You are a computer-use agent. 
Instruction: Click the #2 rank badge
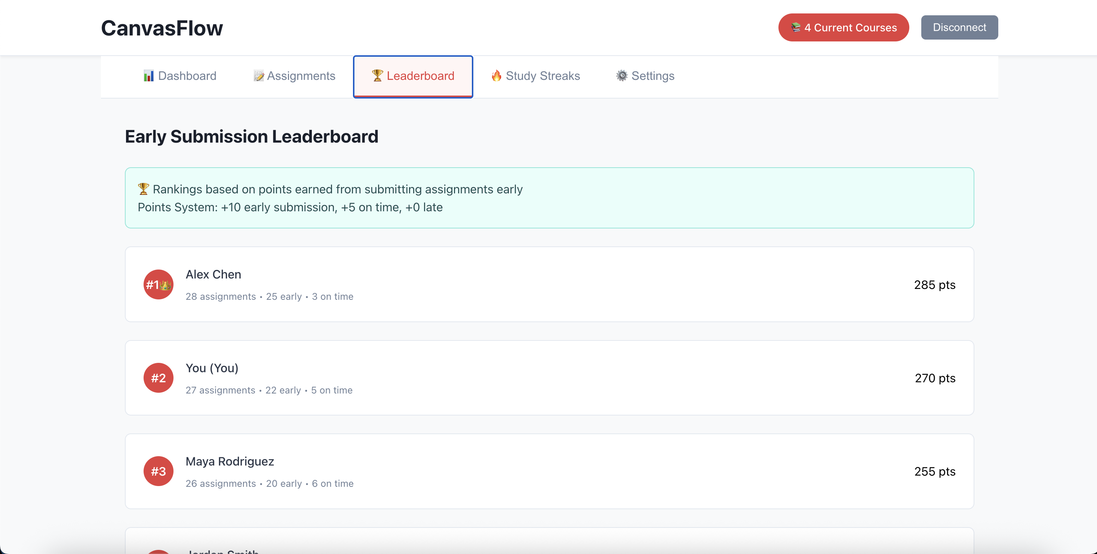pos(158,377)
